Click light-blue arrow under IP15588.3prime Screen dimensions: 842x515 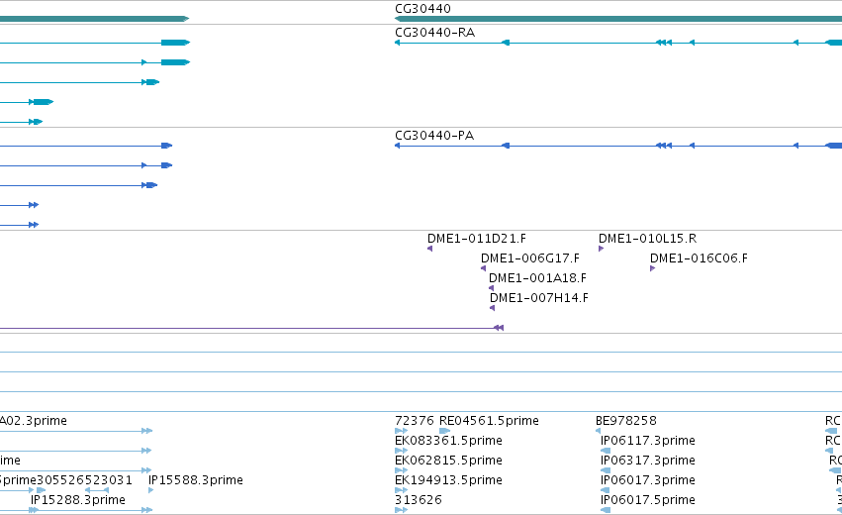coord(151,490)
